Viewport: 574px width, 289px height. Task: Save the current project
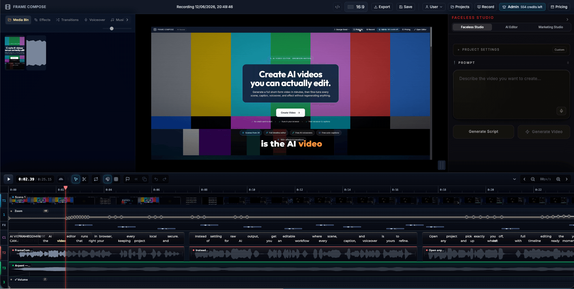pos(406,7)
